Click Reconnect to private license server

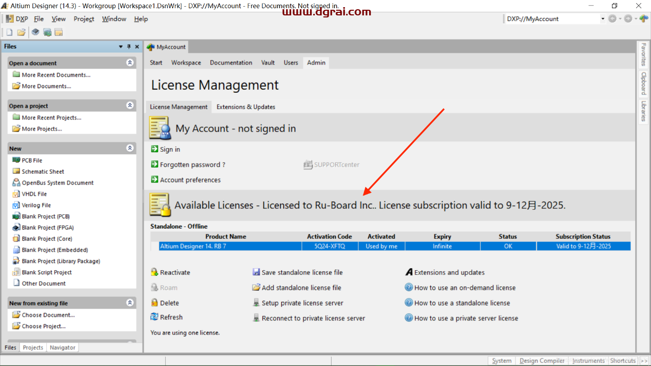[313, 318]
